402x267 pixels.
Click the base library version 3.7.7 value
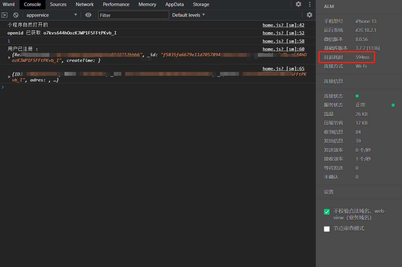(368, 48)
